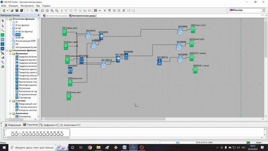Click the Open file toolbar icon
This screenshot has width=268, height=151.
[12, 10]
